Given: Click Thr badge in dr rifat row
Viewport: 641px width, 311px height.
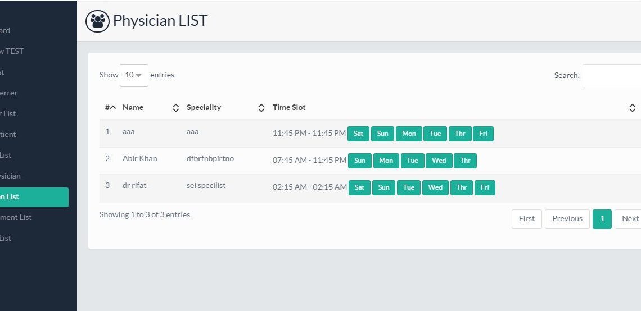Looking at the screenshot, I should (x=461, y=187).
